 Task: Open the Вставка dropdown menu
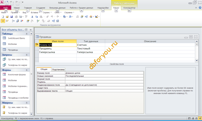pos(35,13)
